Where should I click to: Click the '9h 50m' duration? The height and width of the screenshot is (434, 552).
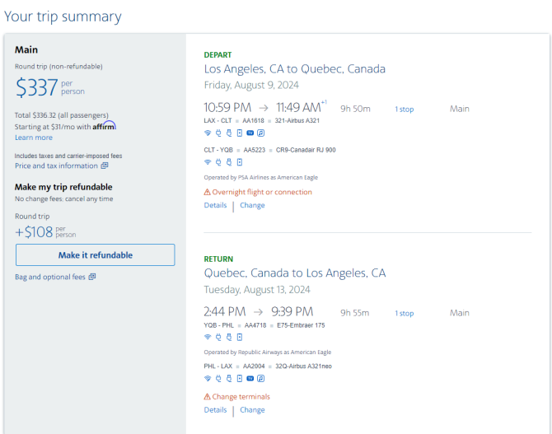pos(355,109)
